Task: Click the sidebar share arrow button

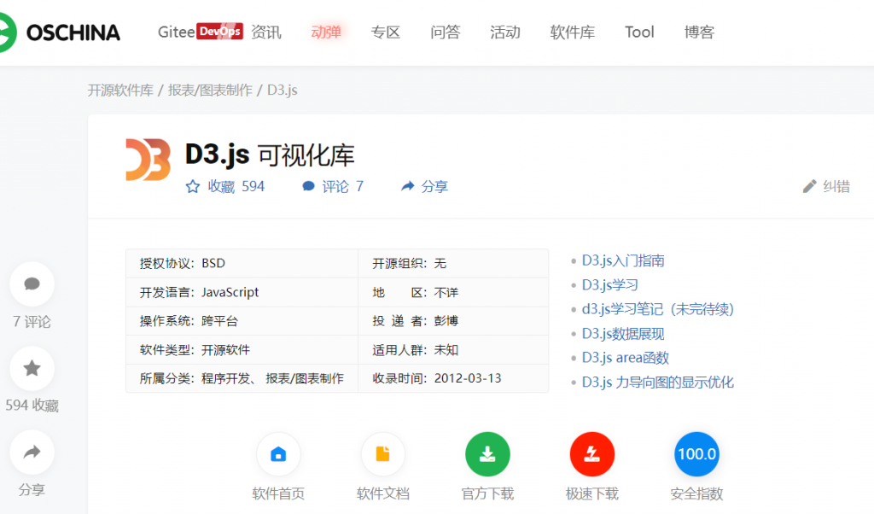Action: 32,453
